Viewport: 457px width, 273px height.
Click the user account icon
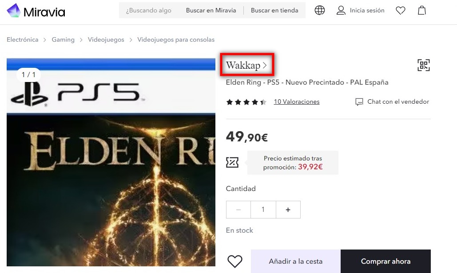coord(341,11)
